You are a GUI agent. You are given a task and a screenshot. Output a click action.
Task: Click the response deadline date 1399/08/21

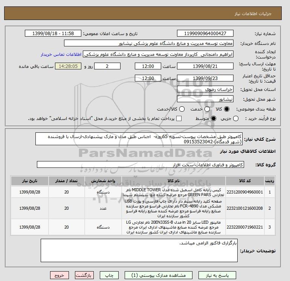[205, 66]
